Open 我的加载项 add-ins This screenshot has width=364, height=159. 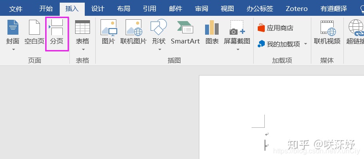pyautogui.click(x=279, y=44)
